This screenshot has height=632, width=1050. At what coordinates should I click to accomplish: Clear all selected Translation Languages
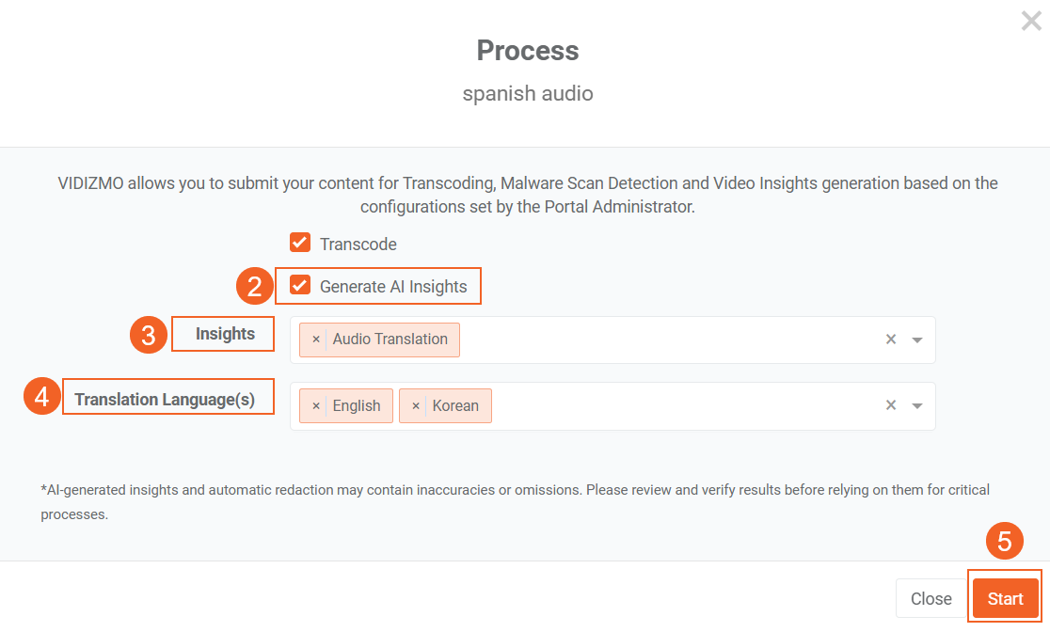click(x=891, y=406)
